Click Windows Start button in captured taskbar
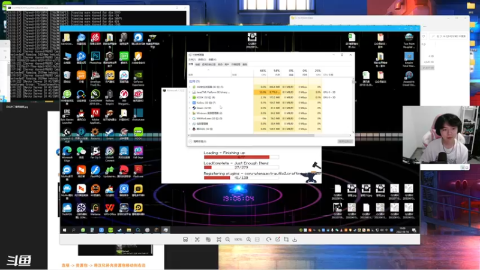480x270 pixels. tap(65, 230)
